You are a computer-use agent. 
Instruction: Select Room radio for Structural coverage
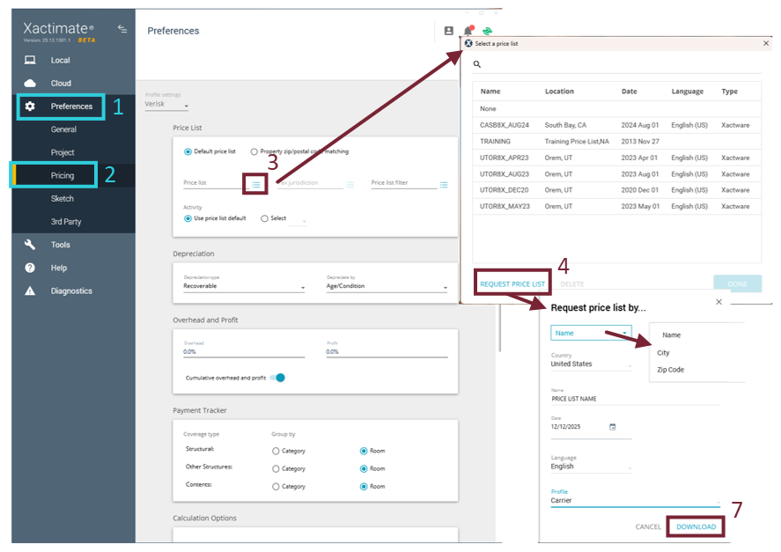click(x=364, y=451)
